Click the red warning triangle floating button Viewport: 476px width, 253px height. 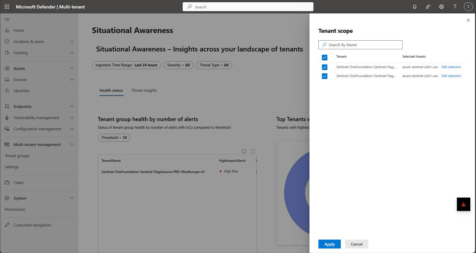[463, 204]
